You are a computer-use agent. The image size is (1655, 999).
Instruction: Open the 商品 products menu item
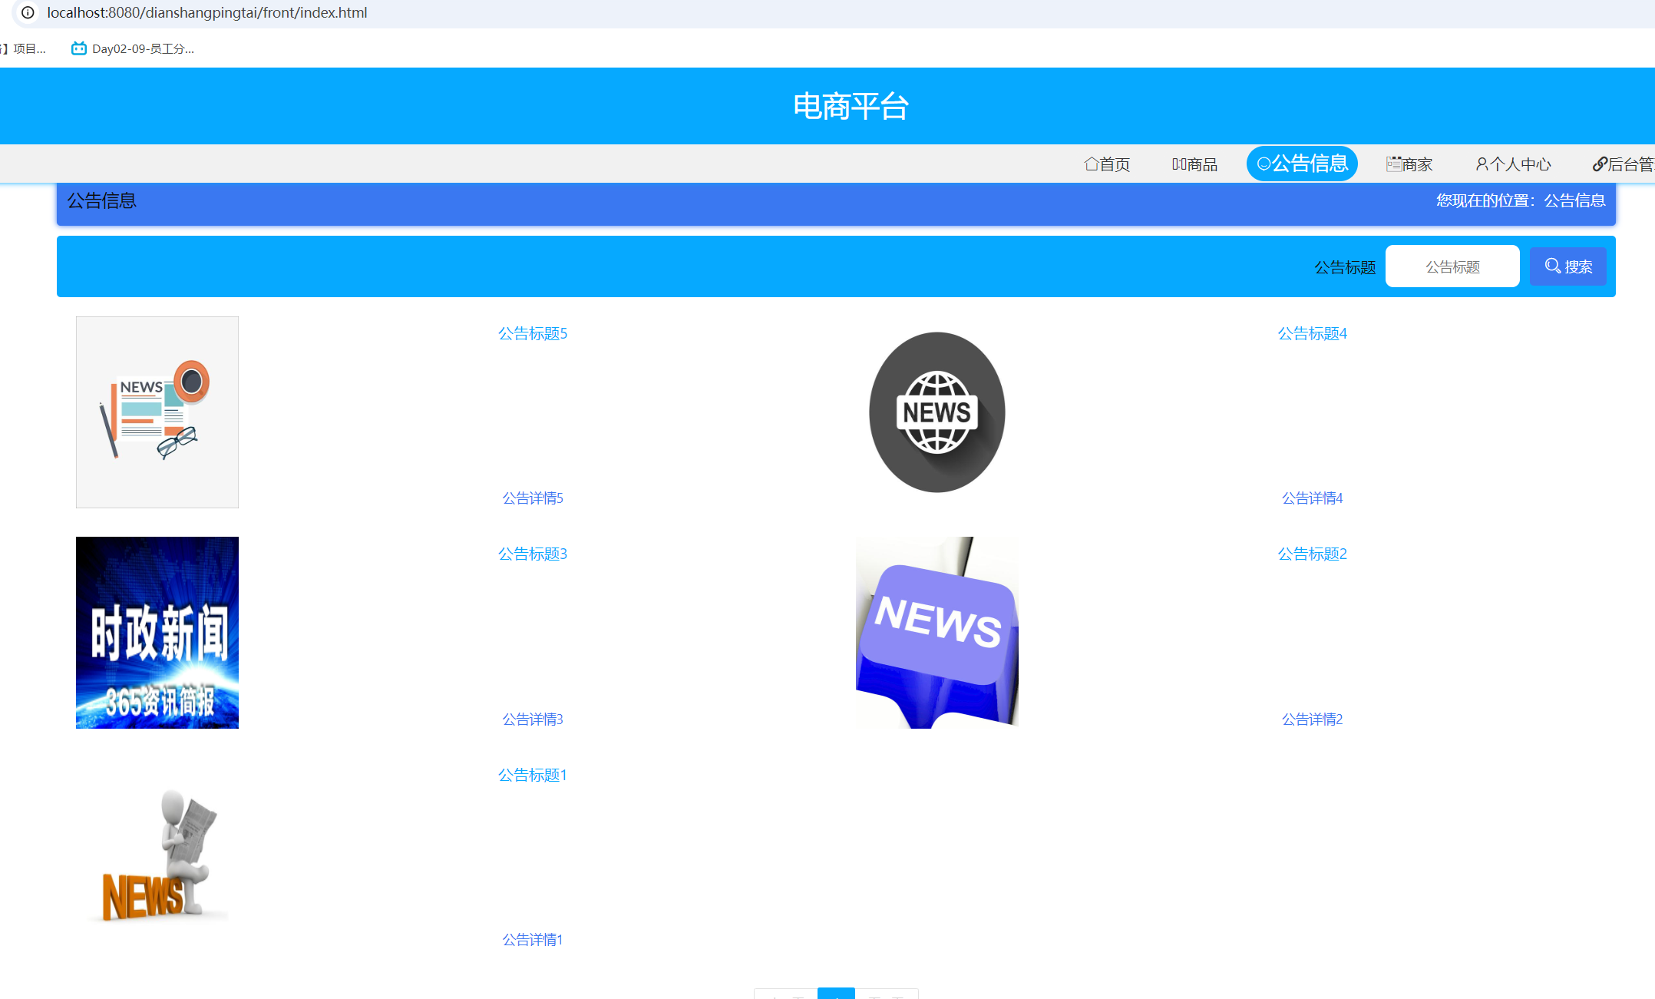(1194, 164)
